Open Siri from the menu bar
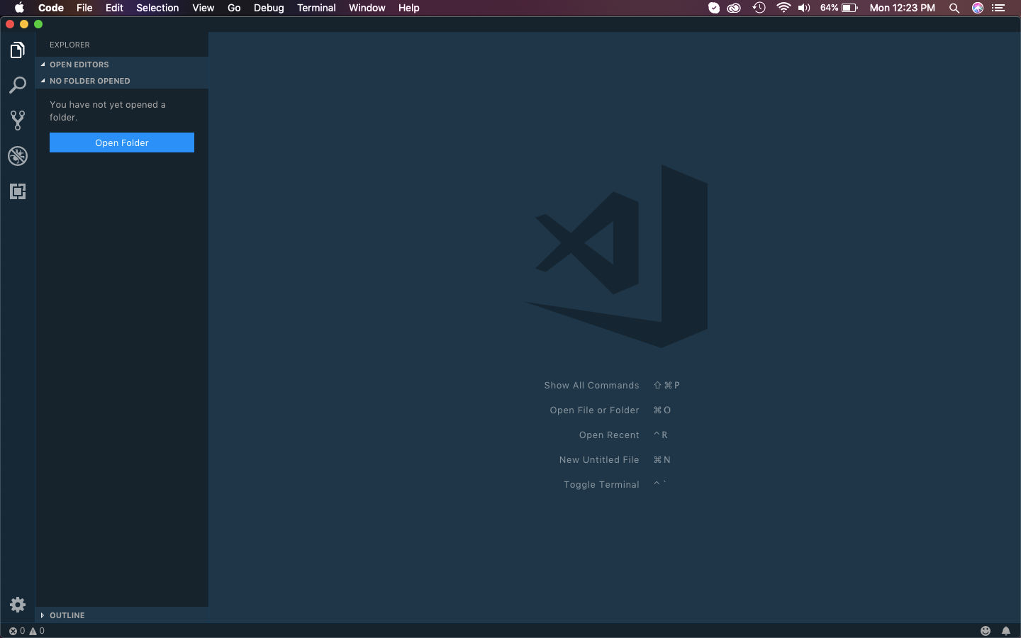Screen dimensions: 1021x638 pyautogui.click(x=978, y=8)
